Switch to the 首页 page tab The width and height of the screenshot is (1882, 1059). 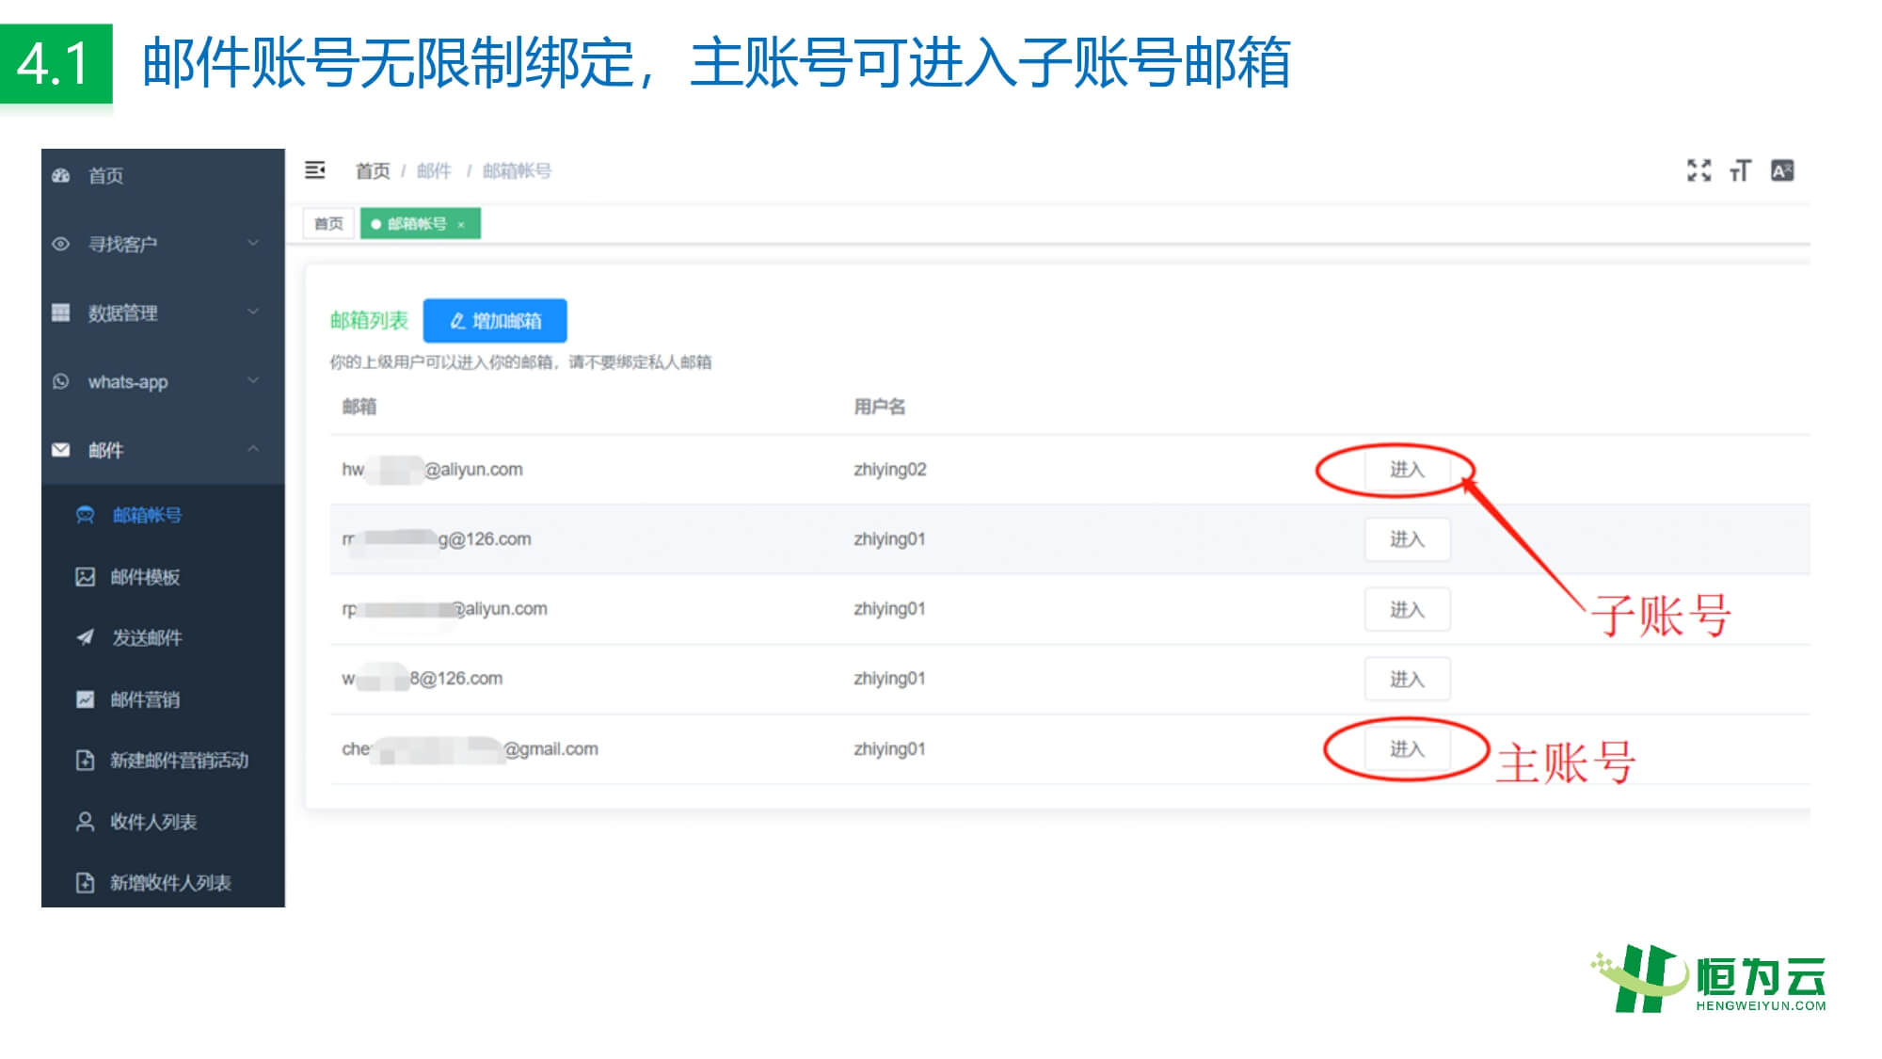[x=328, y=224]
